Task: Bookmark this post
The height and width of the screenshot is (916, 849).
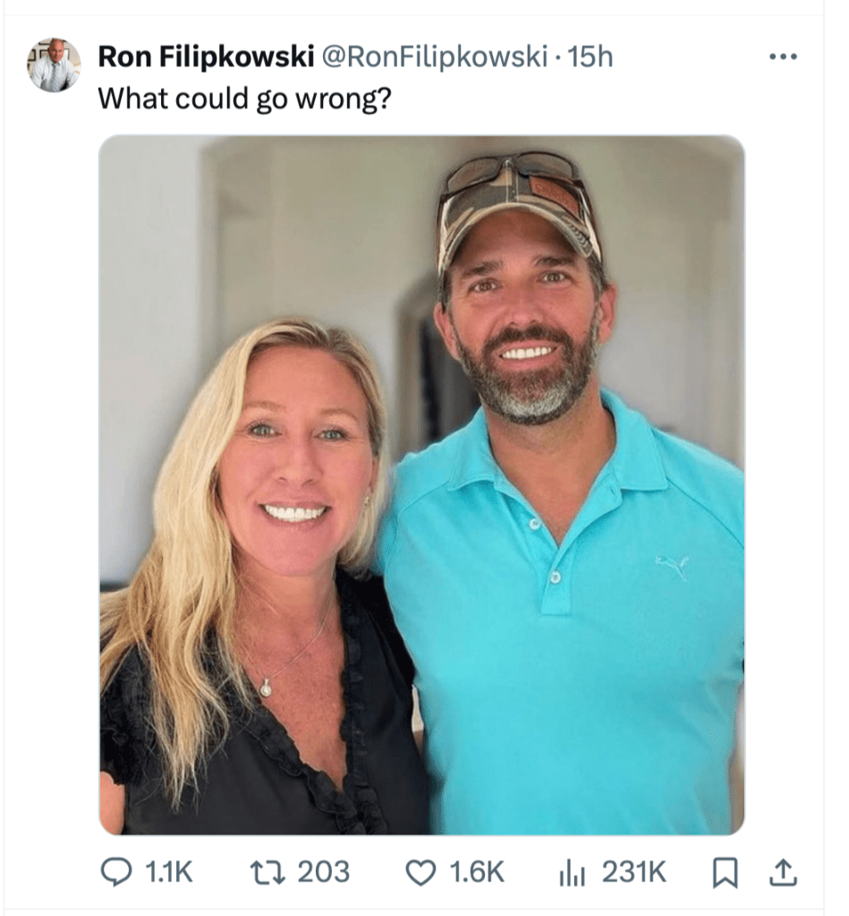Action: (x=723, y=873)
